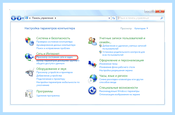Viewport: 175px width, 115px height.
Task: Open Добавление и удаление учетных записей
Action: 124,47
